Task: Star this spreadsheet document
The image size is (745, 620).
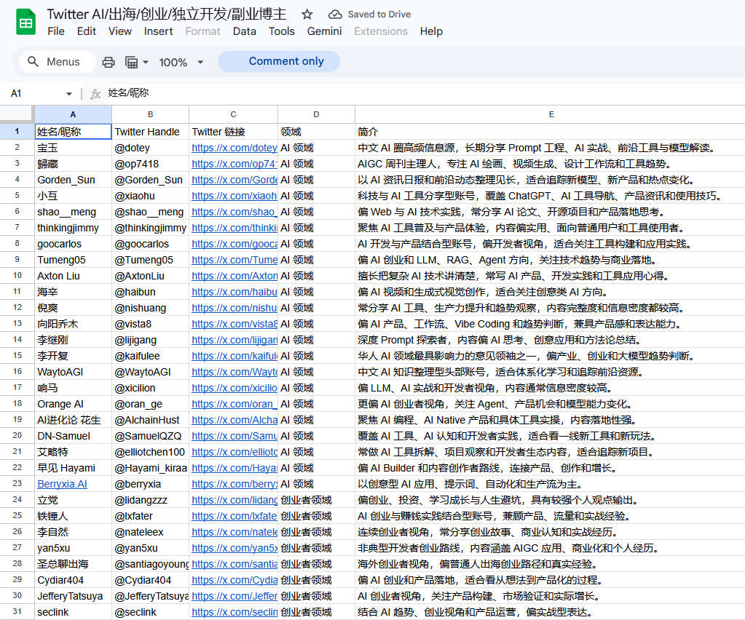Action: [307, 15]
